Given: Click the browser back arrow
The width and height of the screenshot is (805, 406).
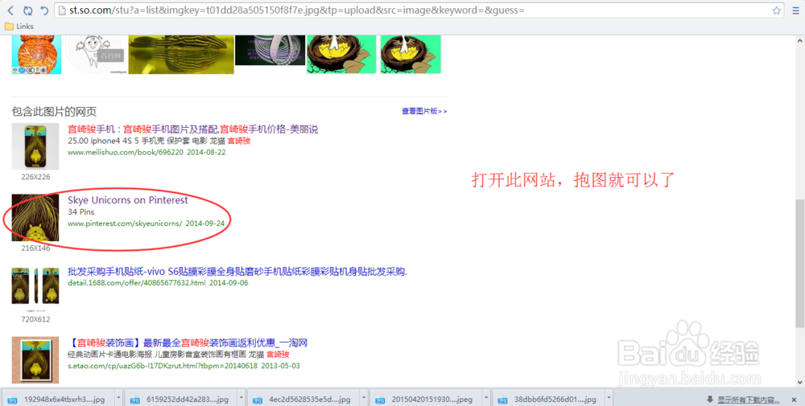Looking at the screenshot, I should coord(10,10).
